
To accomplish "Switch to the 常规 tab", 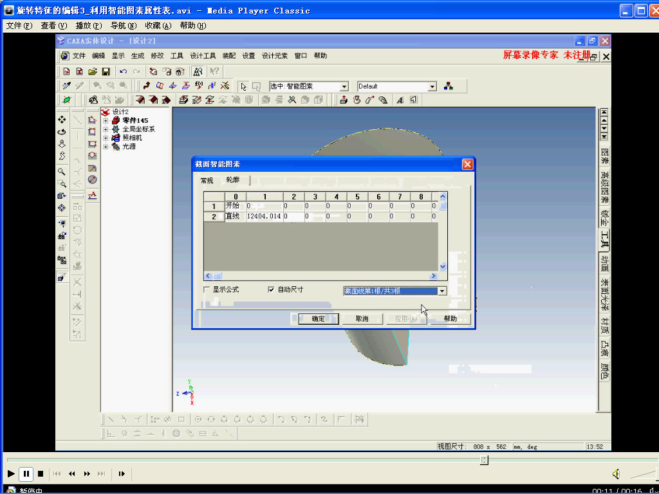I will click(x=207, y=181).
